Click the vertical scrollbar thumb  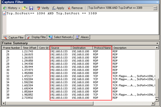[x=157, y=88]
